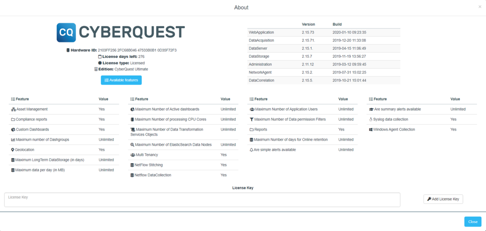Click the Data permission Filters funnel icon
This screenshot has width=486, height=231.
pyautogui.click(x=252, y=120)
